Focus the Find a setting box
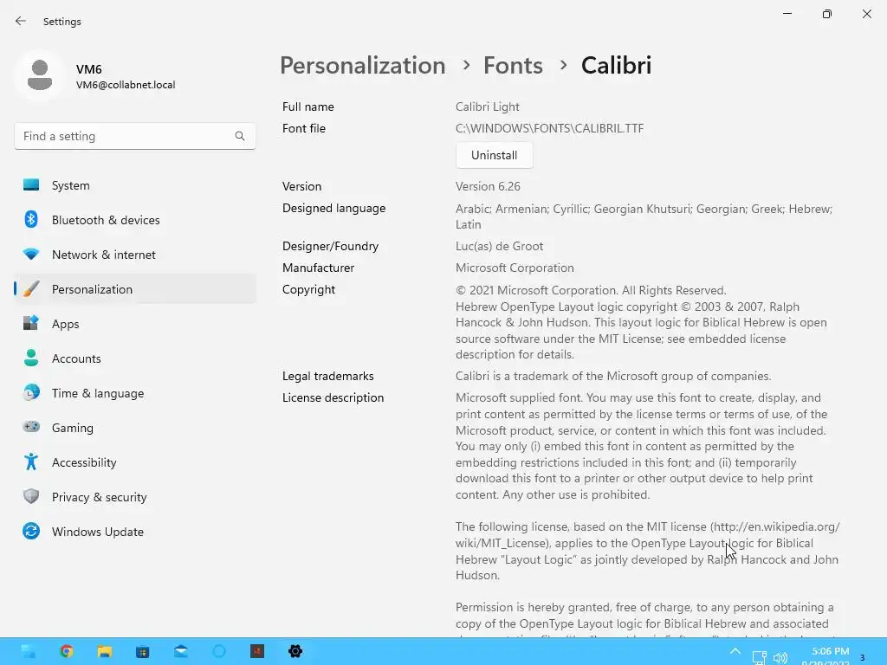Image resolution: width=887 pixels, height=665 pixels. [134, 136]
